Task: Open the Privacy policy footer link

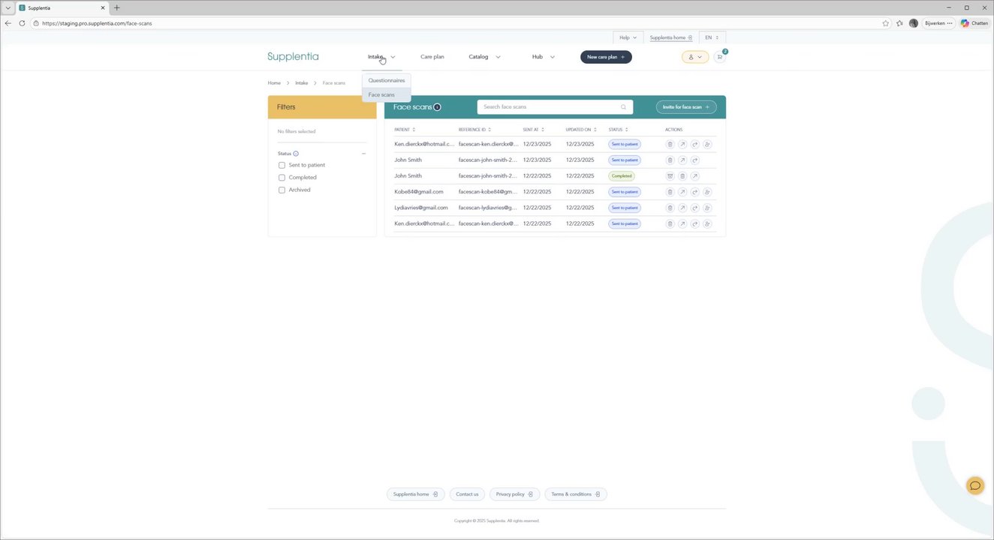Action: (514, 494)
